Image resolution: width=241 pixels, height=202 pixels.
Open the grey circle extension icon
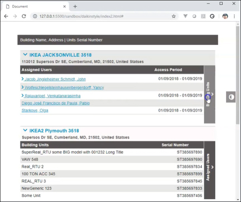pyautogui.click(x=194, y=16)
